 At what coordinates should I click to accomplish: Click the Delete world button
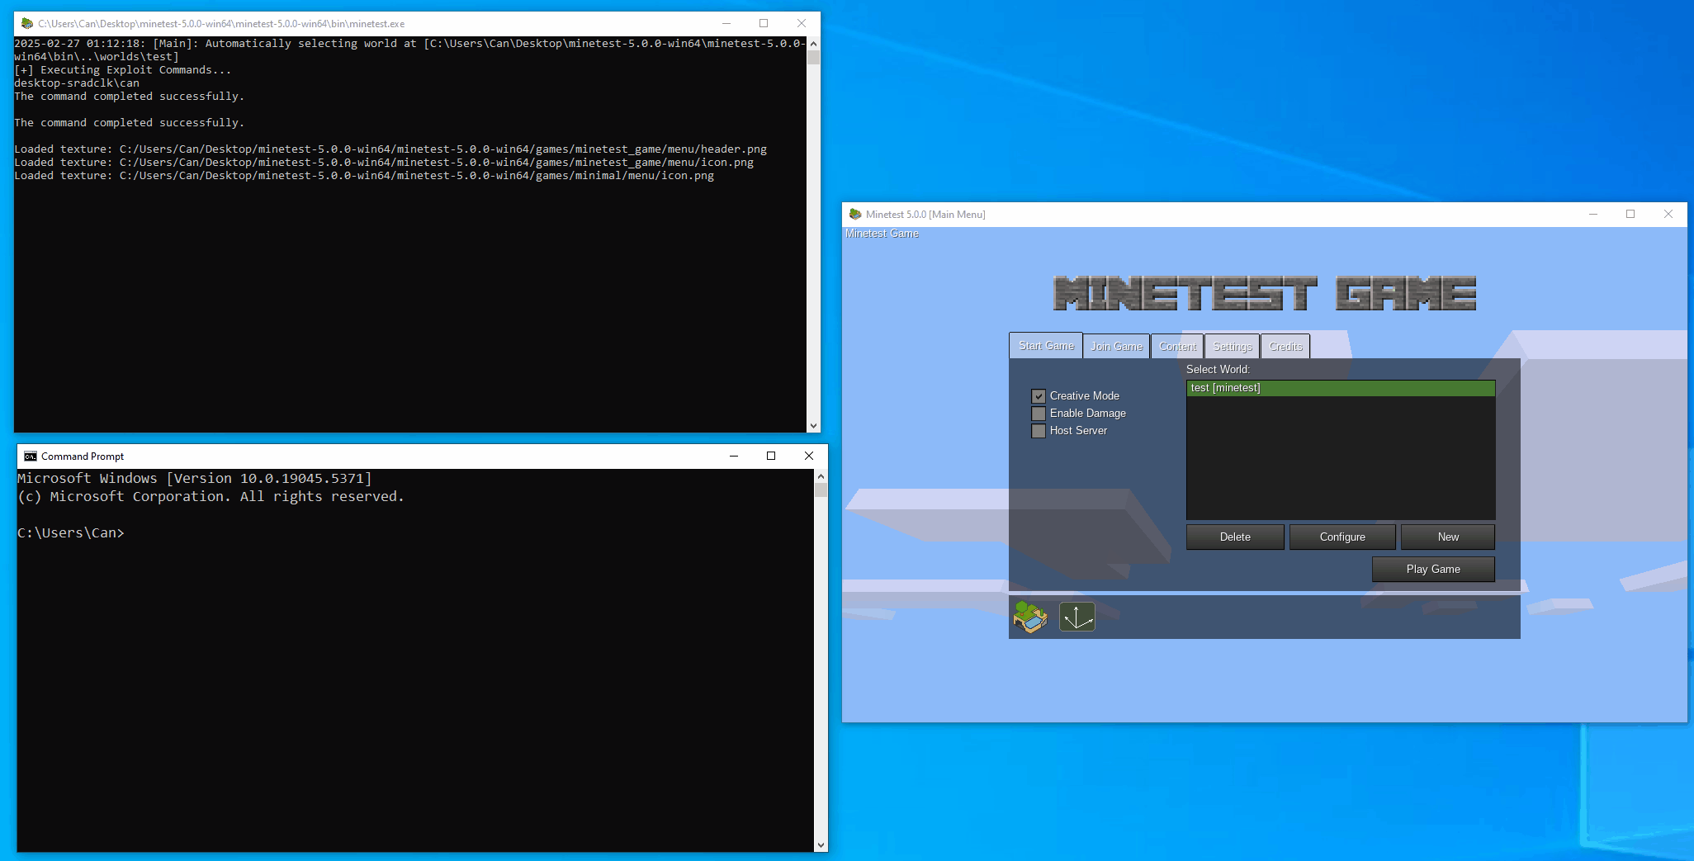(x=1235, y=537)
